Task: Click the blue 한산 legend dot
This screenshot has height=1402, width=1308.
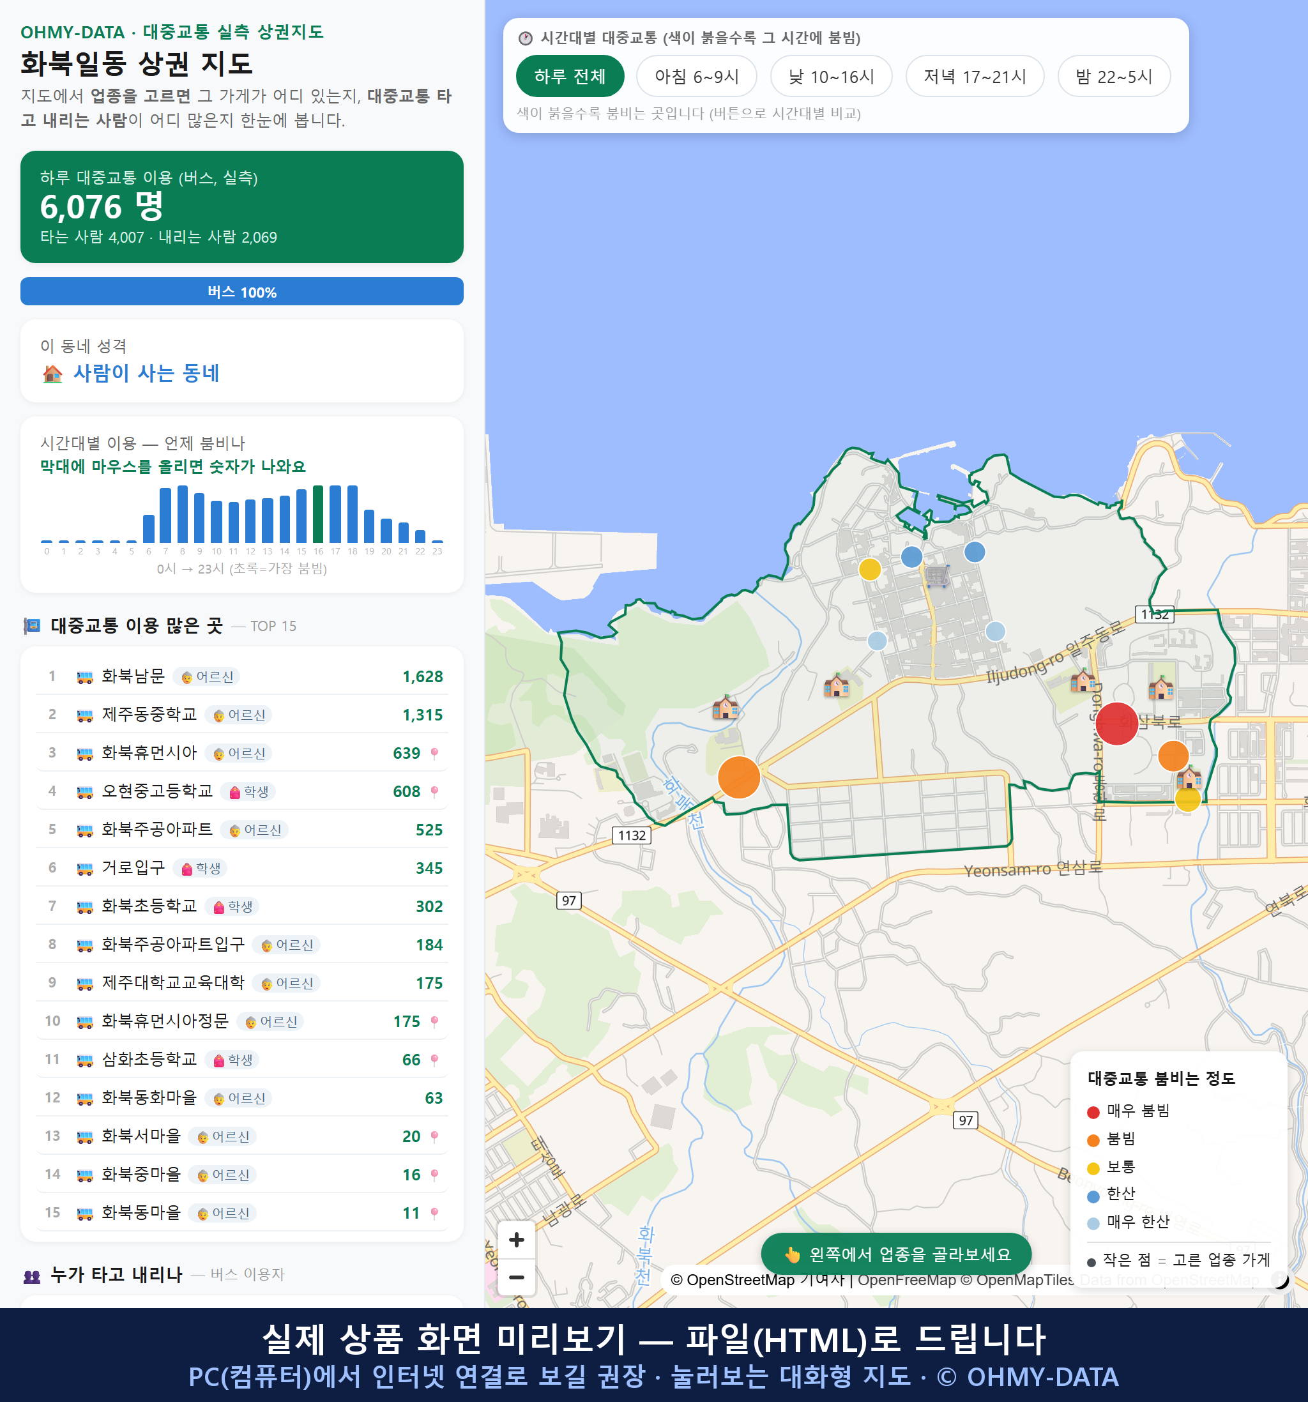Action: [x=1093, y=1196]
